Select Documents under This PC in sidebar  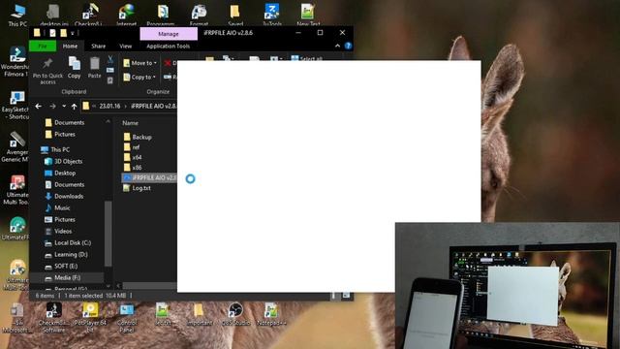pos(65,184)
